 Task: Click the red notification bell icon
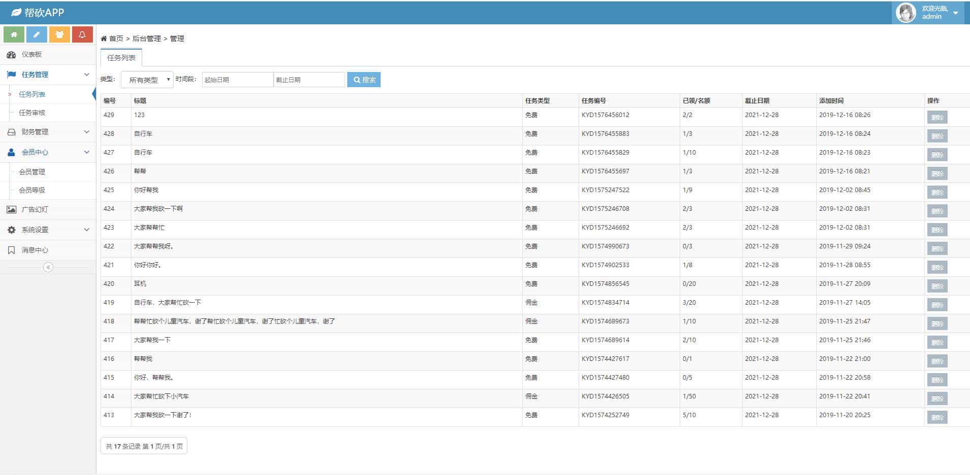click(82, 34)
